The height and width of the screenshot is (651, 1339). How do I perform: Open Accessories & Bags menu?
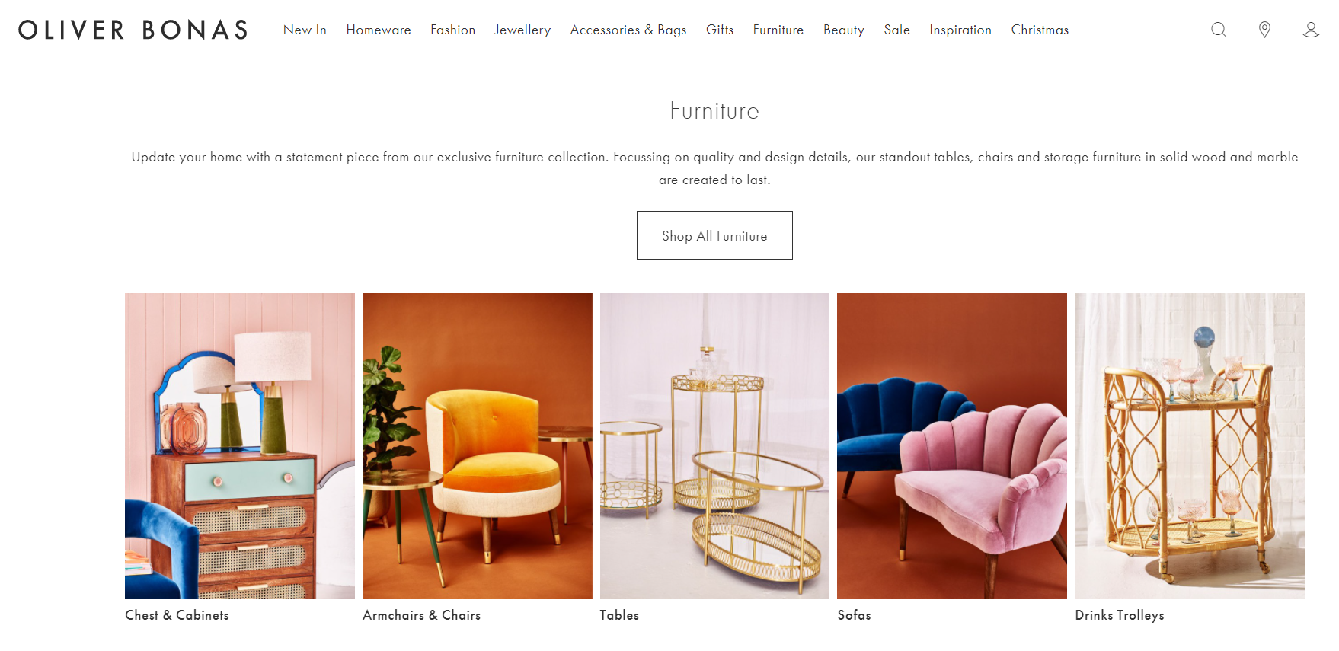coord(628,30)
